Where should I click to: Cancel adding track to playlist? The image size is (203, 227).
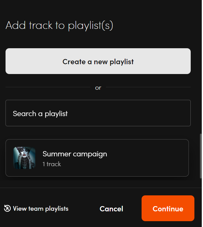pos(111,209)
